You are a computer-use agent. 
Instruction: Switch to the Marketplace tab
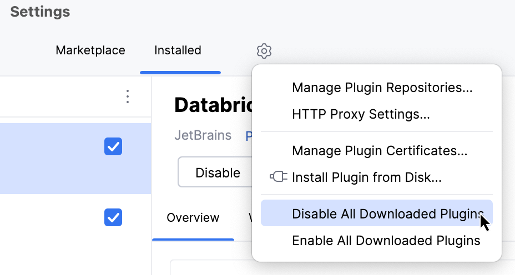(x=90, y=50)
